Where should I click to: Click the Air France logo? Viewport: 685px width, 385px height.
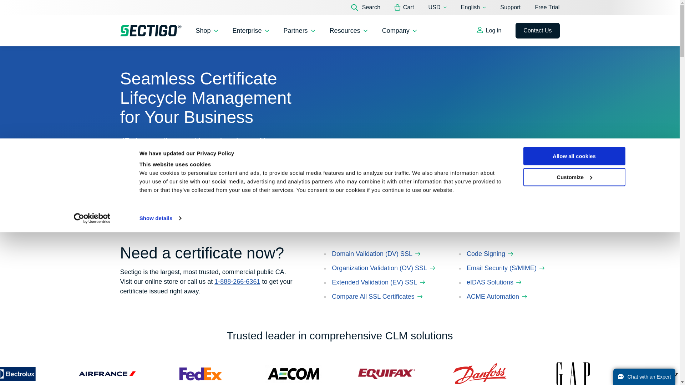click(x=107, y=374)
